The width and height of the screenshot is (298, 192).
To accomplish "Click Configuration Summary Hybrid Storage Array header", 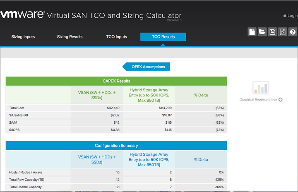I will (149, 159).
